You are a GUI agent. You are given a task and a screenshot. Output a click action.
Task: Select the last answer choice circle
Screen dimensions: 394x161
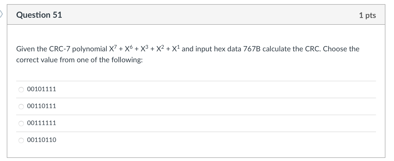(21, 140)
